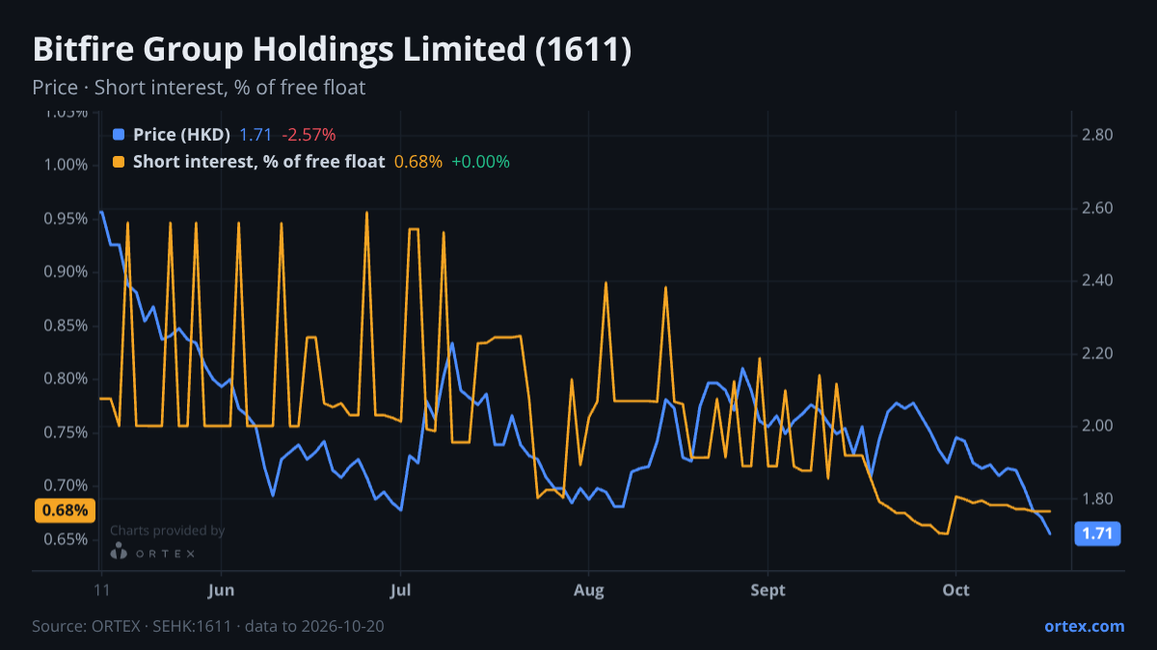Image resolution: width=1157 pixels, height=650 pixels.
Task: Click the 0.80% left axis label
Action: [66, 378]
